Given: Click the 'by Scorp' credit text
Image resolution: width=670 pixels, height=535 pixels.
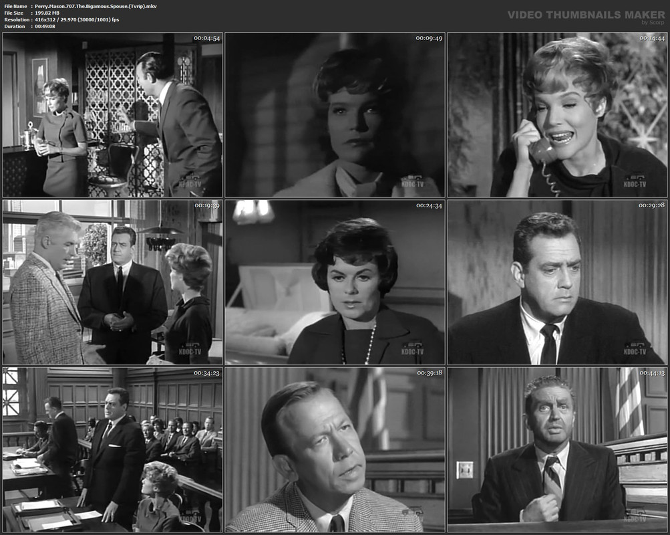Looking at the screenshot, I should (653, 23).
